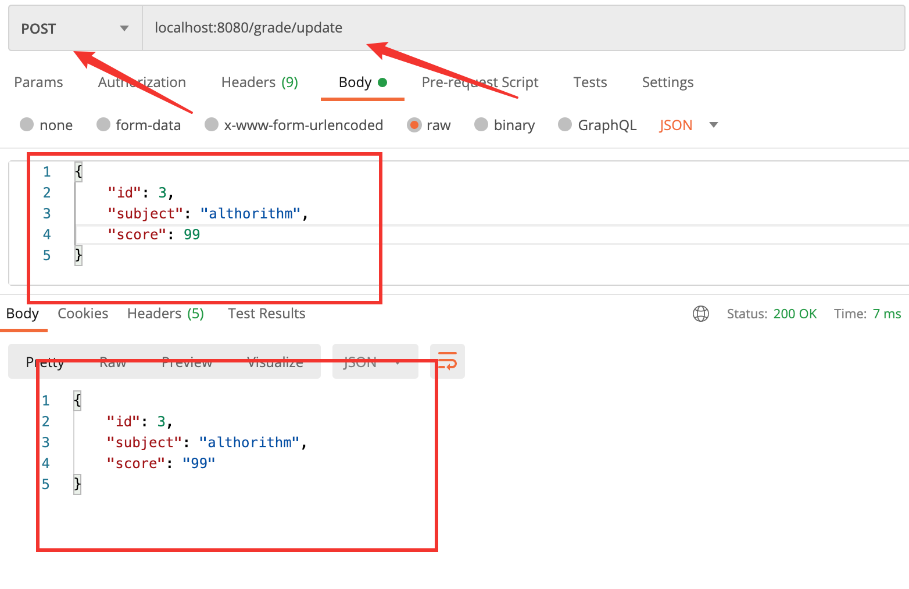909x589 pixels.
Task: Select the 'none' body type radio
Action: point(27,125)
